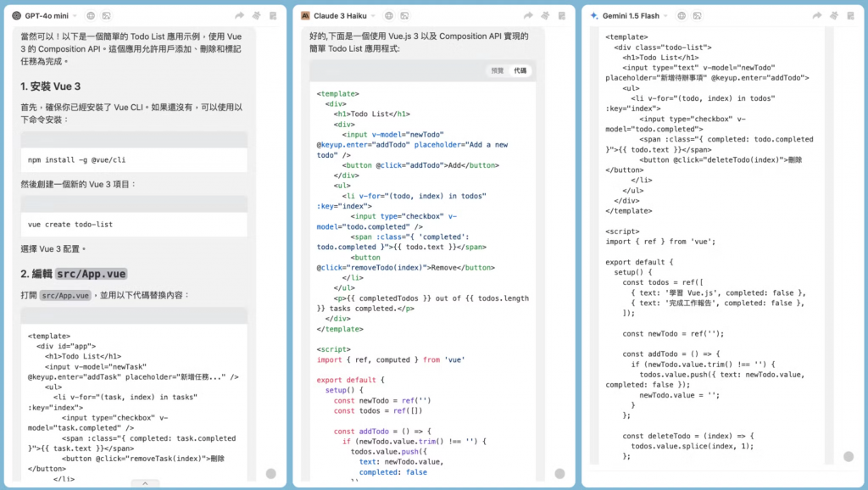Click 'import { ref, computed } from 'vue'' line
868x490 pixels.
(x=391, y=359)
